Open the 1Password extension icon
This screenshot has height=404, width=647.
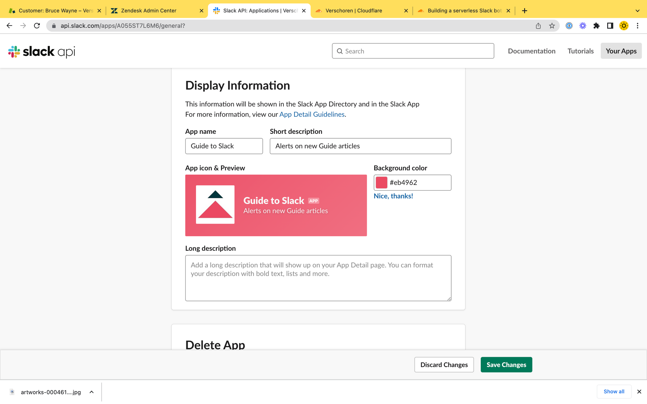coord(569,26)
